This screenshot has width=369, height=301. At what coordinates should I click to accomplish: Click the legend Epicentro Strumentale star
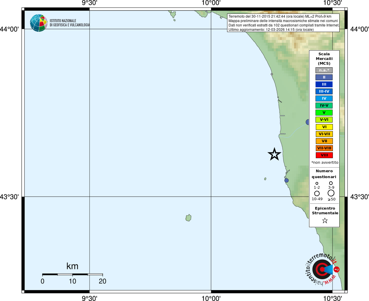[x=325, y=220]
